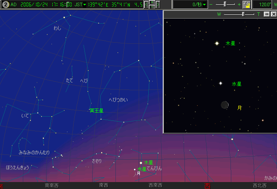This screenshot has width=277, height=189.
Task: Close the zoomed inset window
Action: click(x=274, y=14)
